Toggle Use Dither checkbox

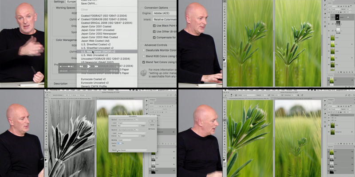(x=154, y=31)
